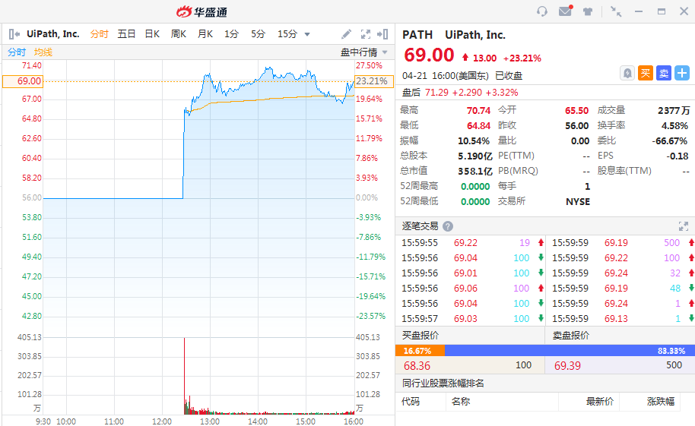Expand the tick trades panel
This screenshot has height=426, width=695.
684,226
